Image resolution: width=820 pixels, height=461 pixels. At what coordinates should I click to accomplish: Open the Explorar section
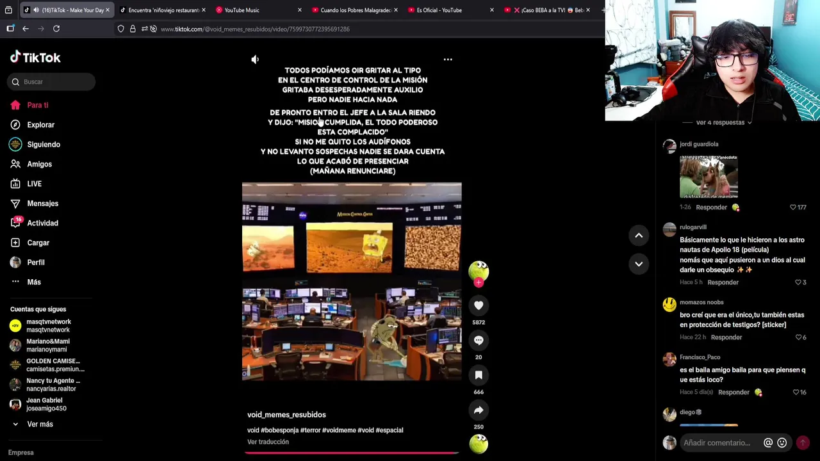(40, 125)
